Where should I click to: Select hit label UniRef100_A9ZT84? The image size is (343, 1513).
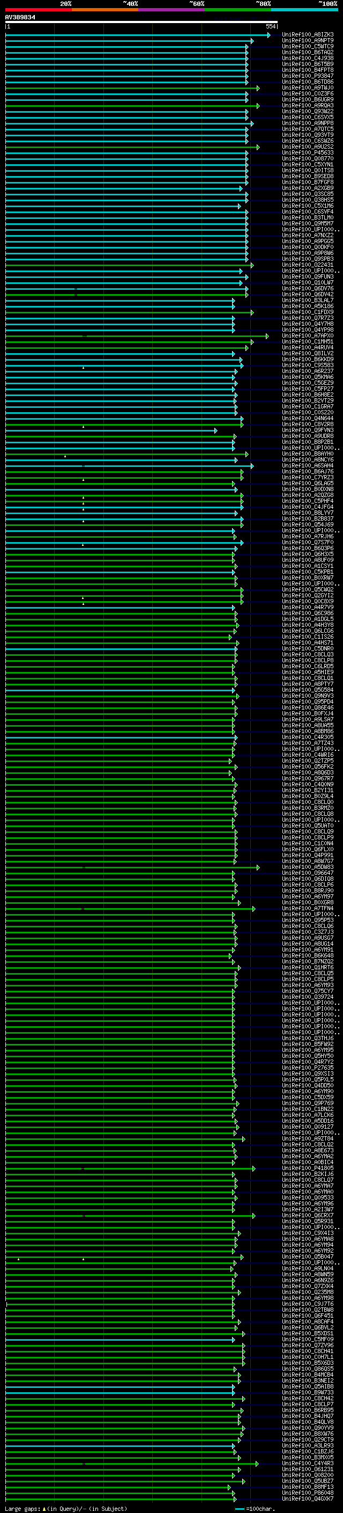[x=308, y=1139]
